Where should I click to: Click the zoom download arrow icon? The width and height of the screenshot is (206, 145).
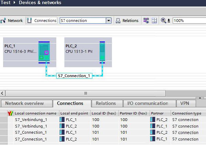(169, 21)
